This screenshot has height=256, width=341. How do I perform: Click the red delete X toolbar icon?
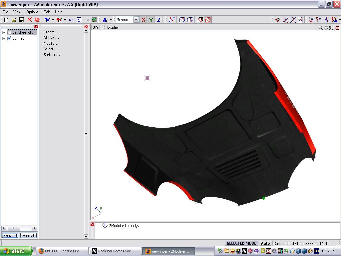click(29, 20)
